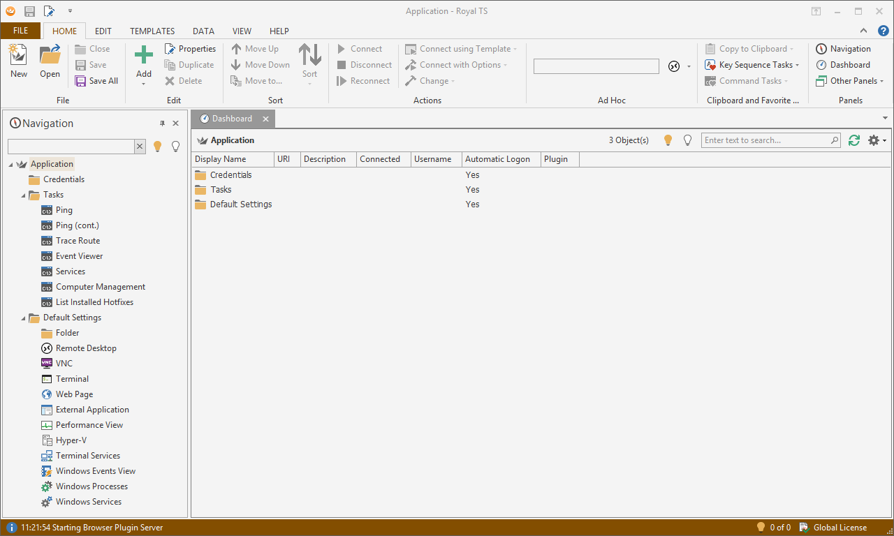Open the Add dropdown arrow

point(144,84)
